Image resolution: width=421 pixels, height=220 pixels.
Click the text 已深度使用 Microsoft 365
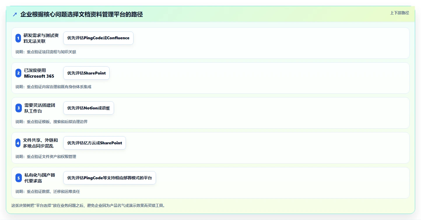click(39, 73)
